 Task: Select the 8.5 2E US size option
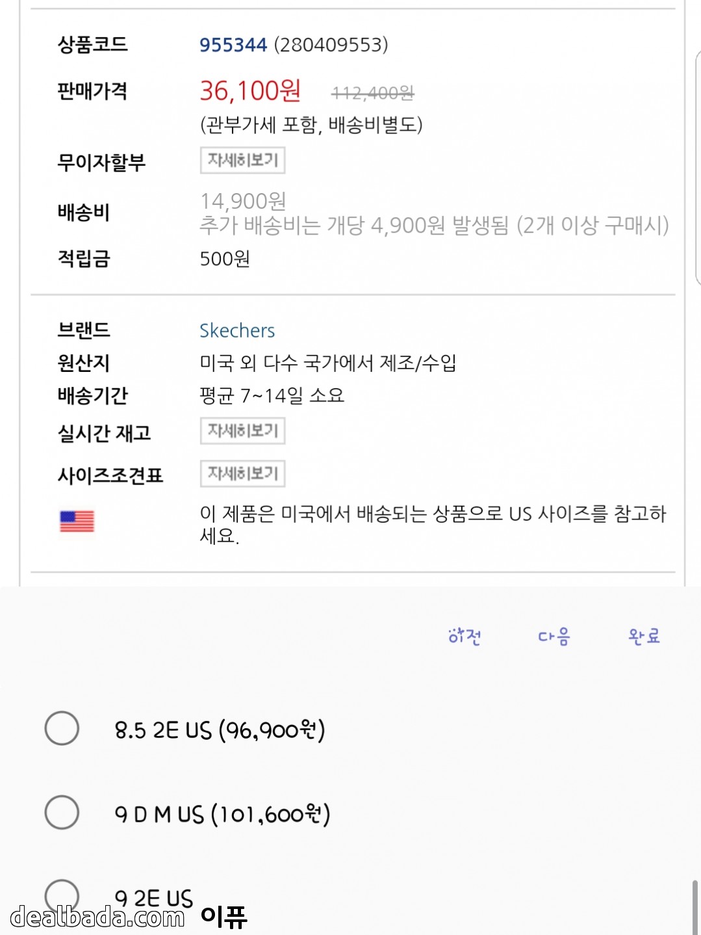click(x=62, y=728)
